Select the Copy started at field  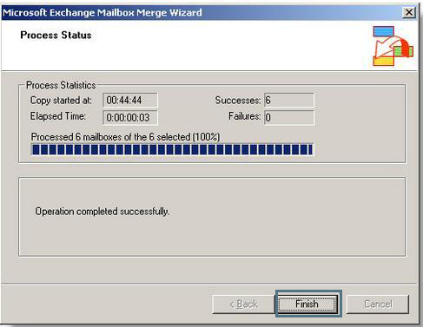130,101
